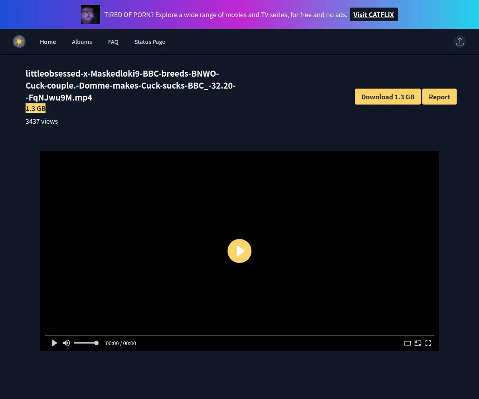Open the upload icon in the navbar
Screen dimensions: 479x399
pyautogui.click(x=460, y=41)
